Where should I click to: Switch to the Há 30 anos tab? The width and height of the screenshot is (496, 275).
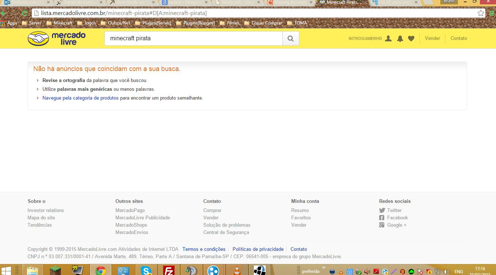pos(396,3)
